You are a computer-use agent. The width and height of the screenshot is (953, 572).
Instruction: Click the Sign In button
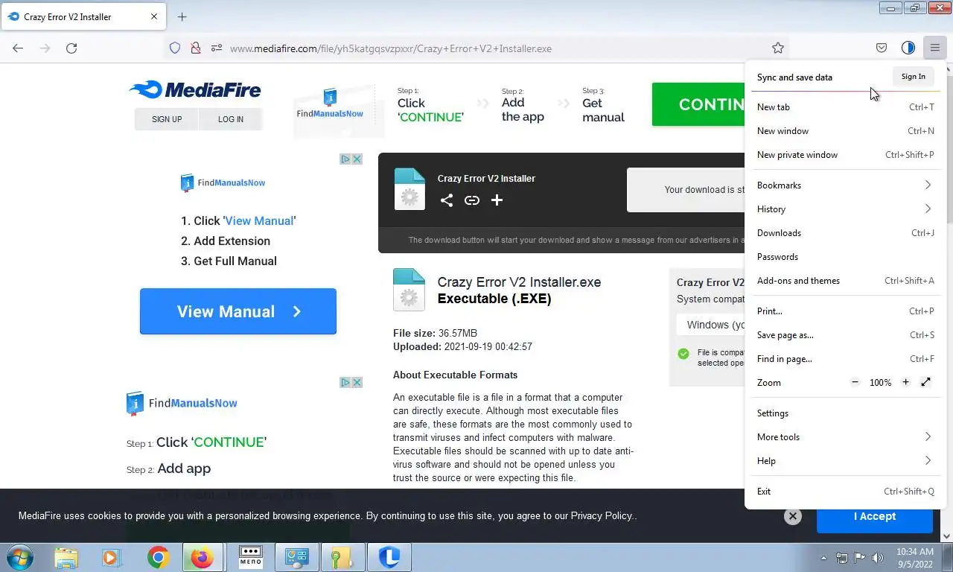[913, 77]
